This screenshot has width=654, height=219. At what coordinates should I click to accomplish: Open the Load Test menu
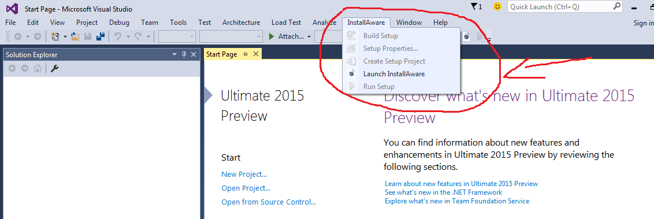286,23
